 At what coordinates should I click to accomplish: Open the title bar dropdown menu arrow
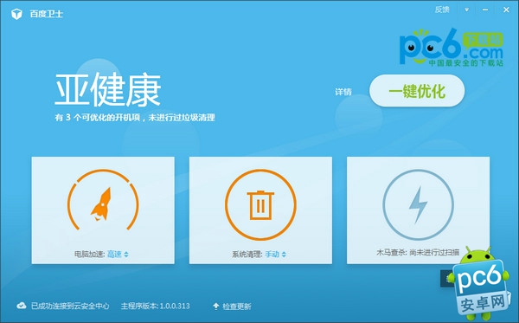point(466,10)
